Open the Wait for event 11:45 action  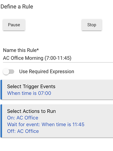46,124
